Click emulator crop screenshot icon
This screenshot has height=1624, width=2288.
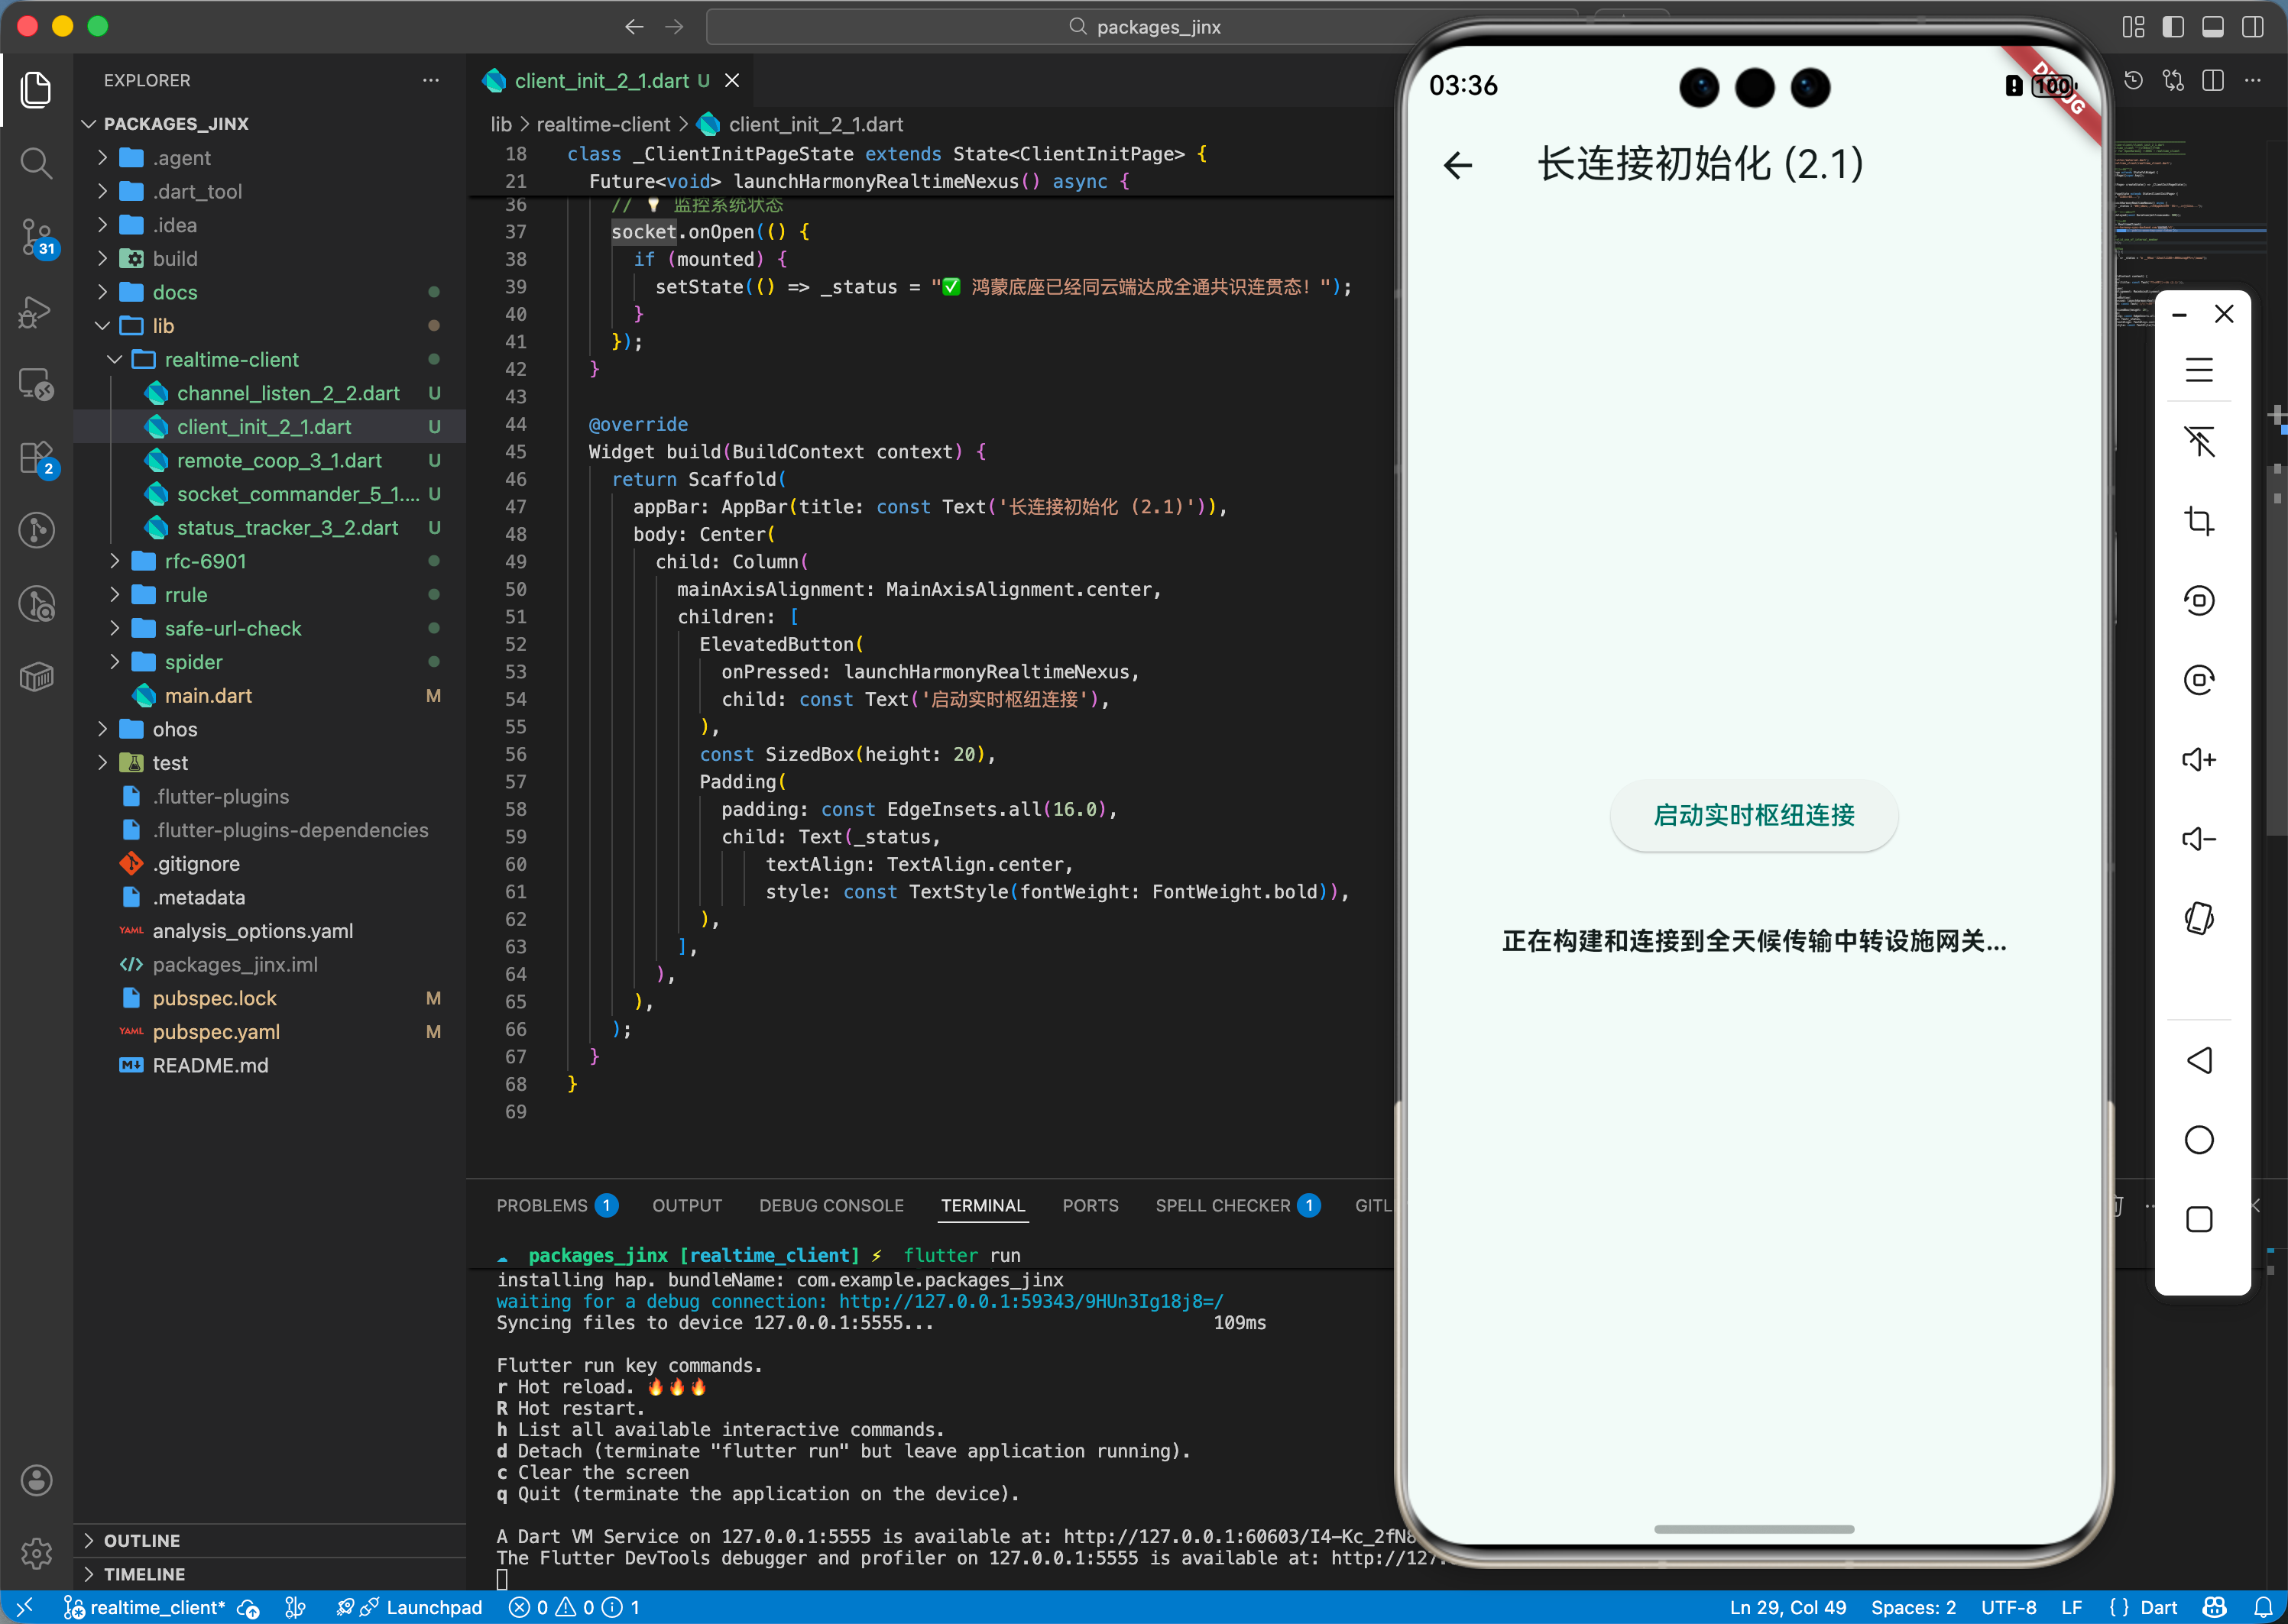tap(2198, 521)
